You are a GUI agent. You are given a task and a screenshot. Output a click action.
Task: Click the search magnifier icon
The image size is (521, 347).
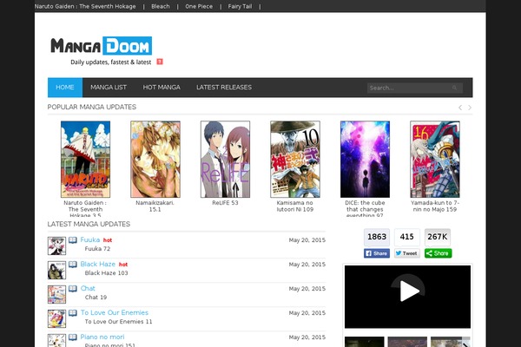(x=454, y=88)
